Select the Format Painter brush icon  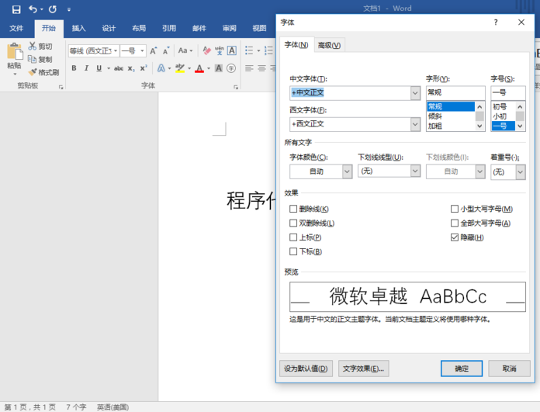coord(33,72)
